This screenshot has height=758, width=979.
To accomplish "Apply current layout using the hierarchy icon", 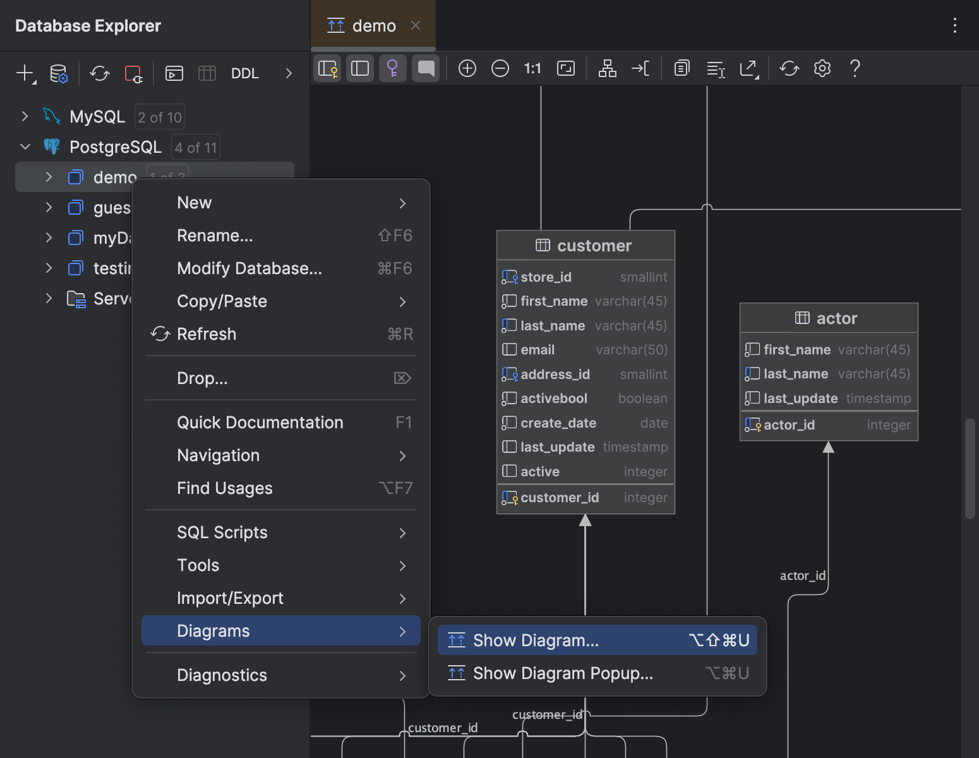I will [x=607, y=68].
